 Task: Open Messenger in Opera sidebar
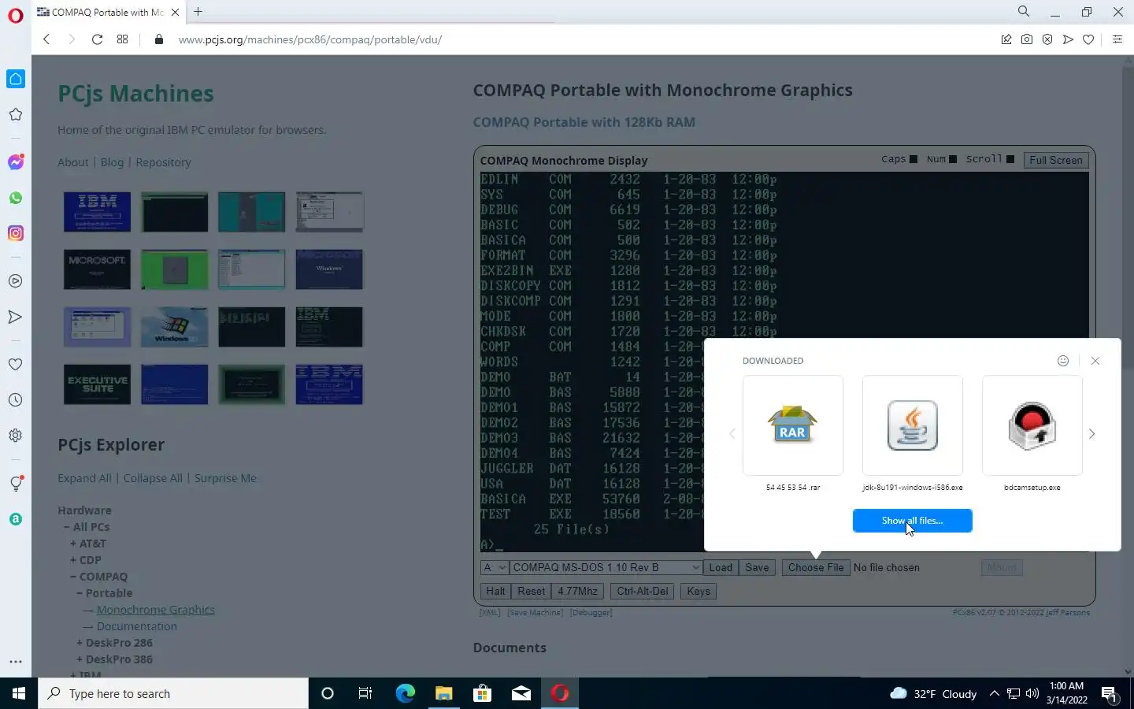point(16,161)
